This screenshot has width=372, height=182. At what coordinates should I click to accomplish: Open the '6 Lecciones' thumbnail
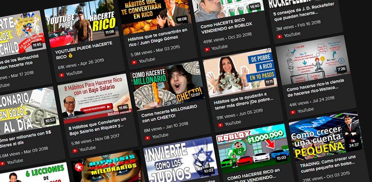click(36, 173)
